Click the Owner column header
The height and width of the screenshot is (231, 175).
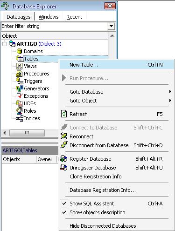[46, 159]
